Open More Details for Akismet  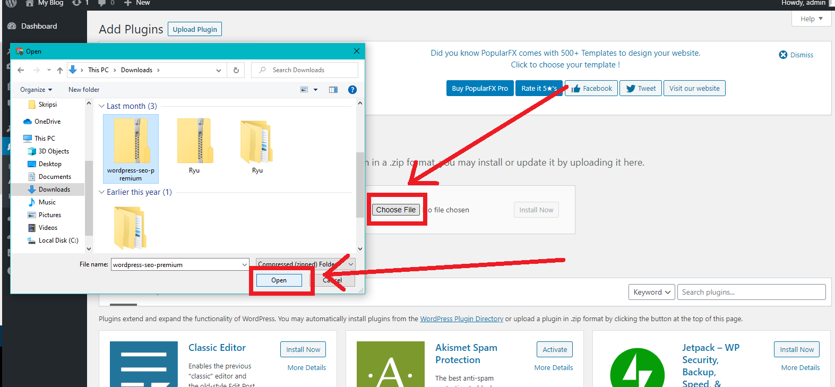(x=554, y=367)
